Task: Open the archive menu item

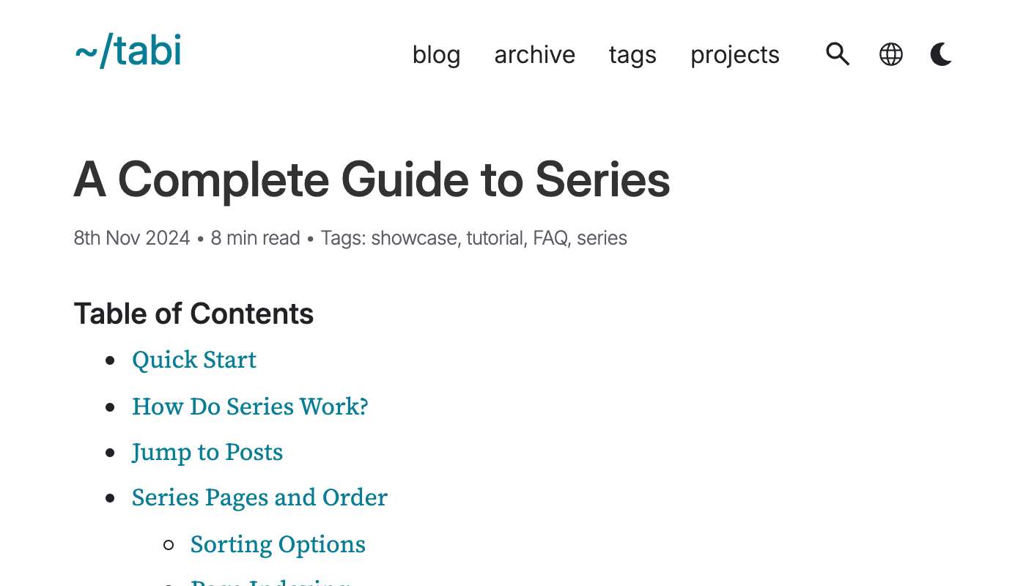Action: [534, 55]
